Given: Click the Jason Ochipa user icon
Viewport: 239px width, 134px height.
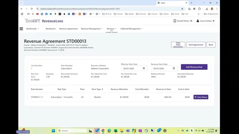Looking at the screenshot, I should click(x=198, y=21).
